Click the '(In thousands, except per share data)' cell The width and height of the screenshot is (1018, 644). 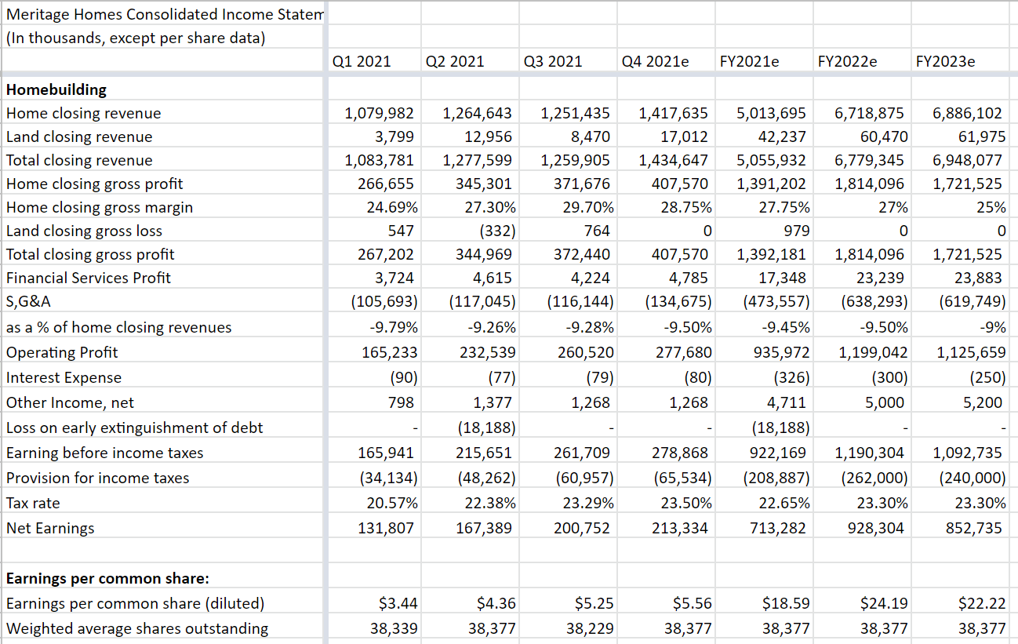click(136, 38)
